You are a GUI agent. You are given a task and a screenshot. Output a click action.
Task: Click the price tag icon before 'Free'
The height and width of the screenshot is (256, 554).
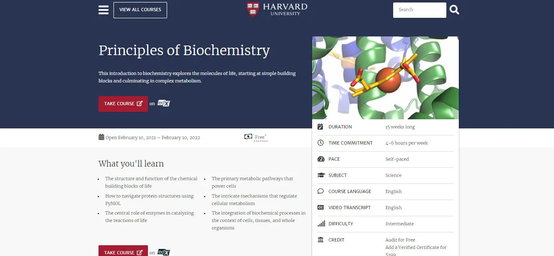pyautogui.click(x=248, y=137)
